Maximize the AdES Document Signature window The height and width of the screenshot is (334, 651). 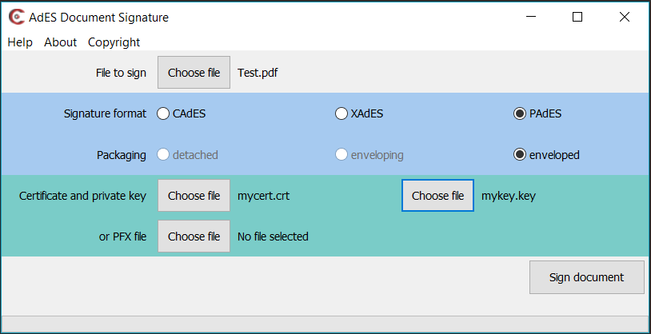coord(577,17)
